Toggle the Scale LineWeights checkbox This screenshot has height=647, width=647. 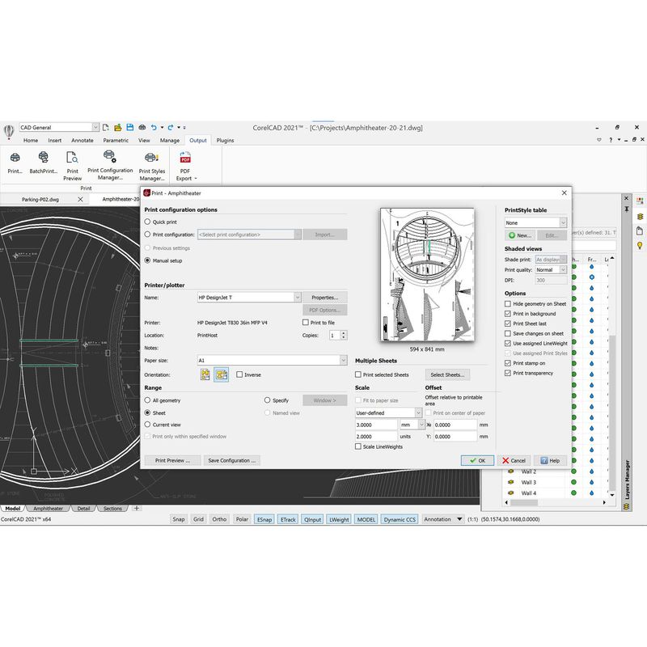(358, 446)
